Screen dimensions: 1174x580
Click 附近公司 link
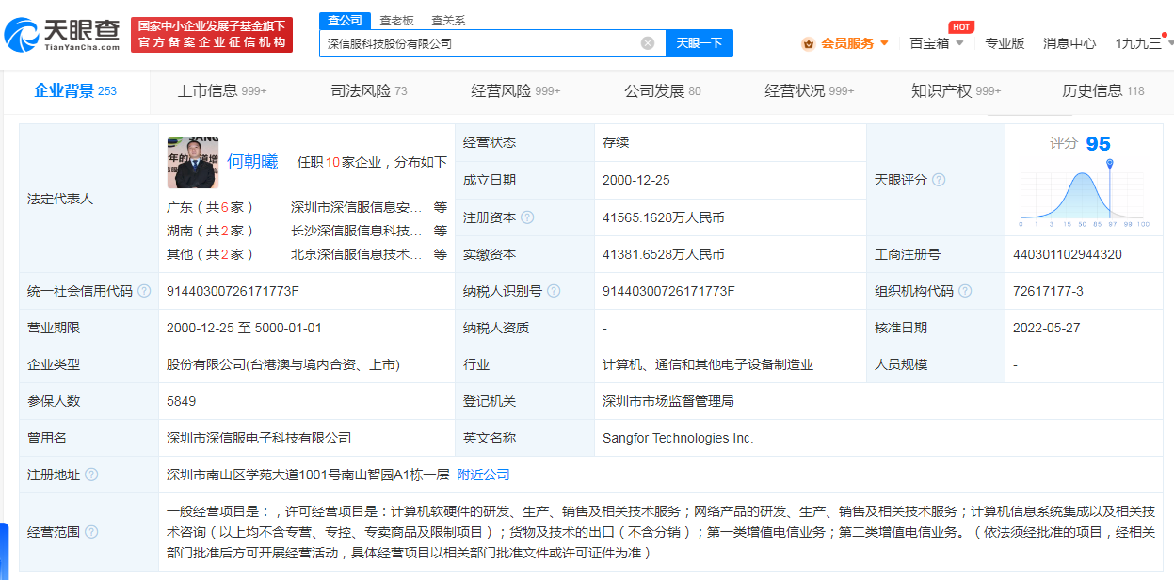pyautogui.click(x=483, y=475)
